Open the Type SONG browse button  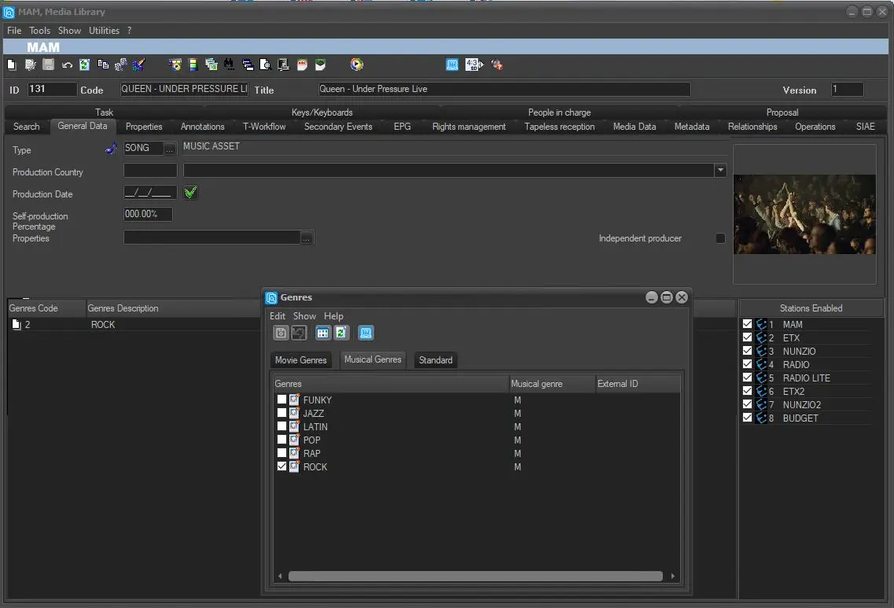pyautogui.click(x=170, y=149)
